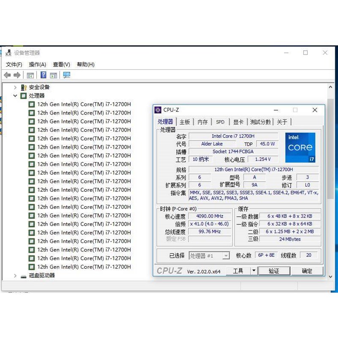Select the 安全设备 tree label
Viewport: 338px width, 338px height.
(x=39, y=87)
